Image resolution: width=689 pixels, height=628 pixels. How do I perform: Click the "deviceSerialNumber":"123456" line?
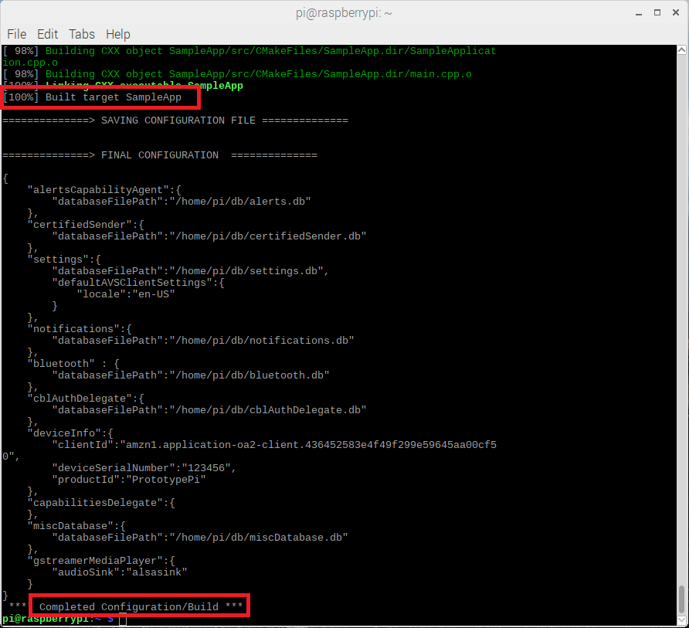[x=144, y=467]
